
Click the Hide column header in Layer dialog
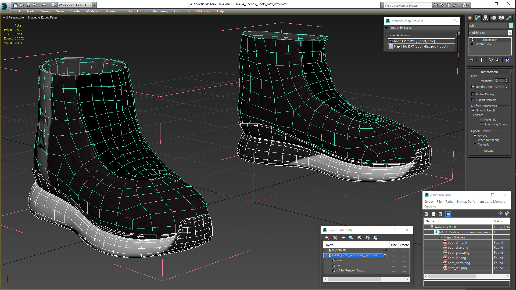[394, 245]
